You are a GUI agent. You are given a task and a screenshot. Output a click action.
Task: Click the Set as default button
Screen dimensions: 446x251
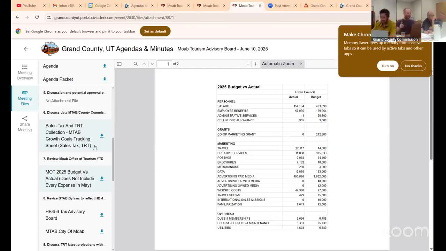click(x=155, y=31)
